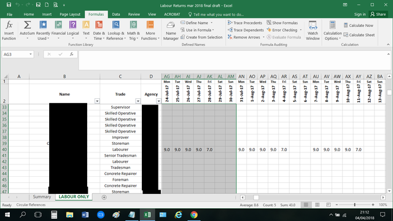The width and height of the screenshot is (393, 221).
Task: Click the Tell me search box
Action: (x=216, y=15)
